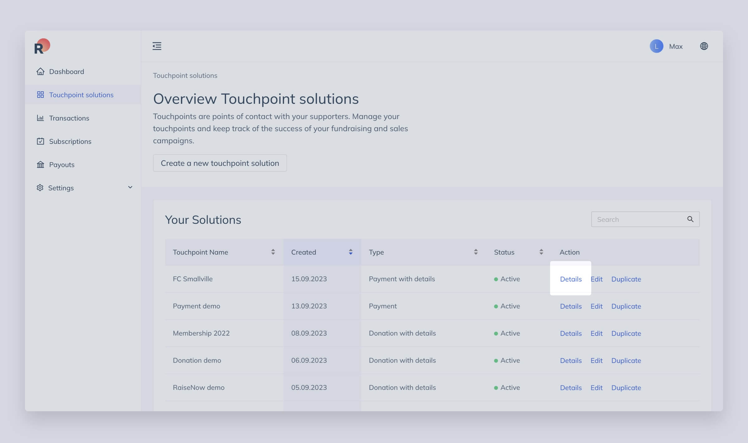Expand the Settings chevron
This screenshot has height=443, width=748.
coord(130,187)
